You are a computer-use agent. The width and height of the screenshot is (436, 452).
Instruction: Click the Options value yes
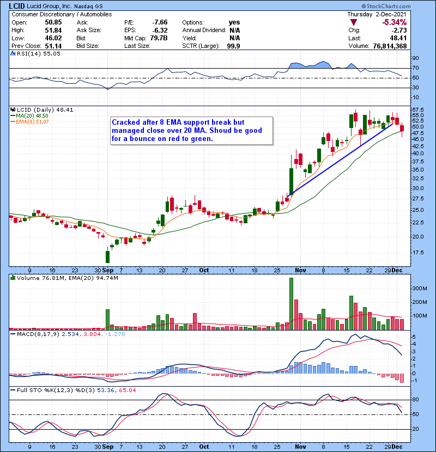tap(234, 22)
